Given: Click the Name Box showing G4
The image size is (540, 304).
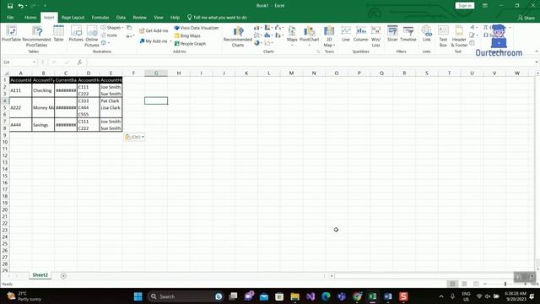Looking at the screenshot, I should click(19, 62).
